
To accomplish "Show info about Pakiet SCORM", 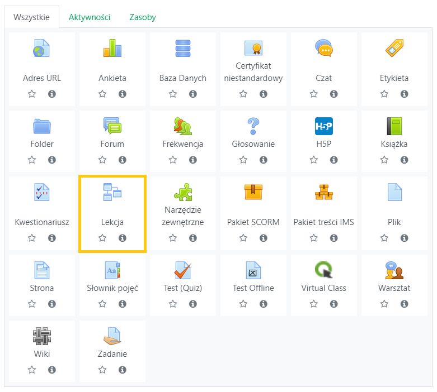I will 264,238.
